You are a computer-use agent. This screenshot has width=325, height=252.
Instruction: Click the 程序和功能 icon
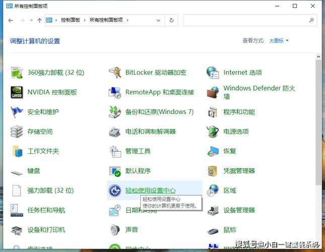(x=213, y=112)
